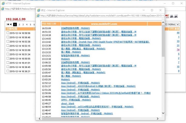Go to previous page arrow
186x123 pixels.
coord(11,24)
